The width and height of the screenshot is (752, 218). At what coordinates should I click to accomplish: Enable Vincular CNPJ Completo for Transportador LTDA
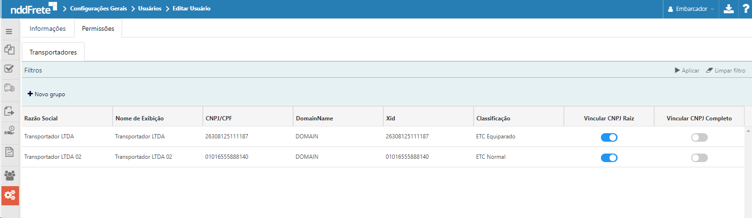click(x=699, y=137)
